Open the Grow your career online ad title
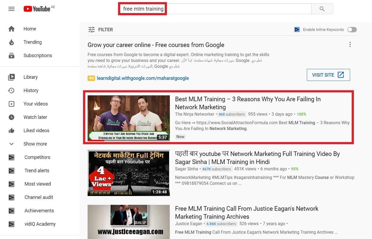This screenshot has width=372, height=239. 156,45
